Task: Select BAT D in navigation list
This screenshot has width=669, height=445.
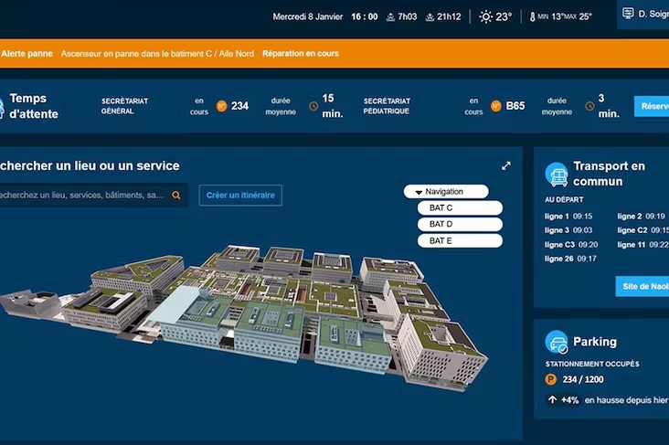Action: click(460, 224)
